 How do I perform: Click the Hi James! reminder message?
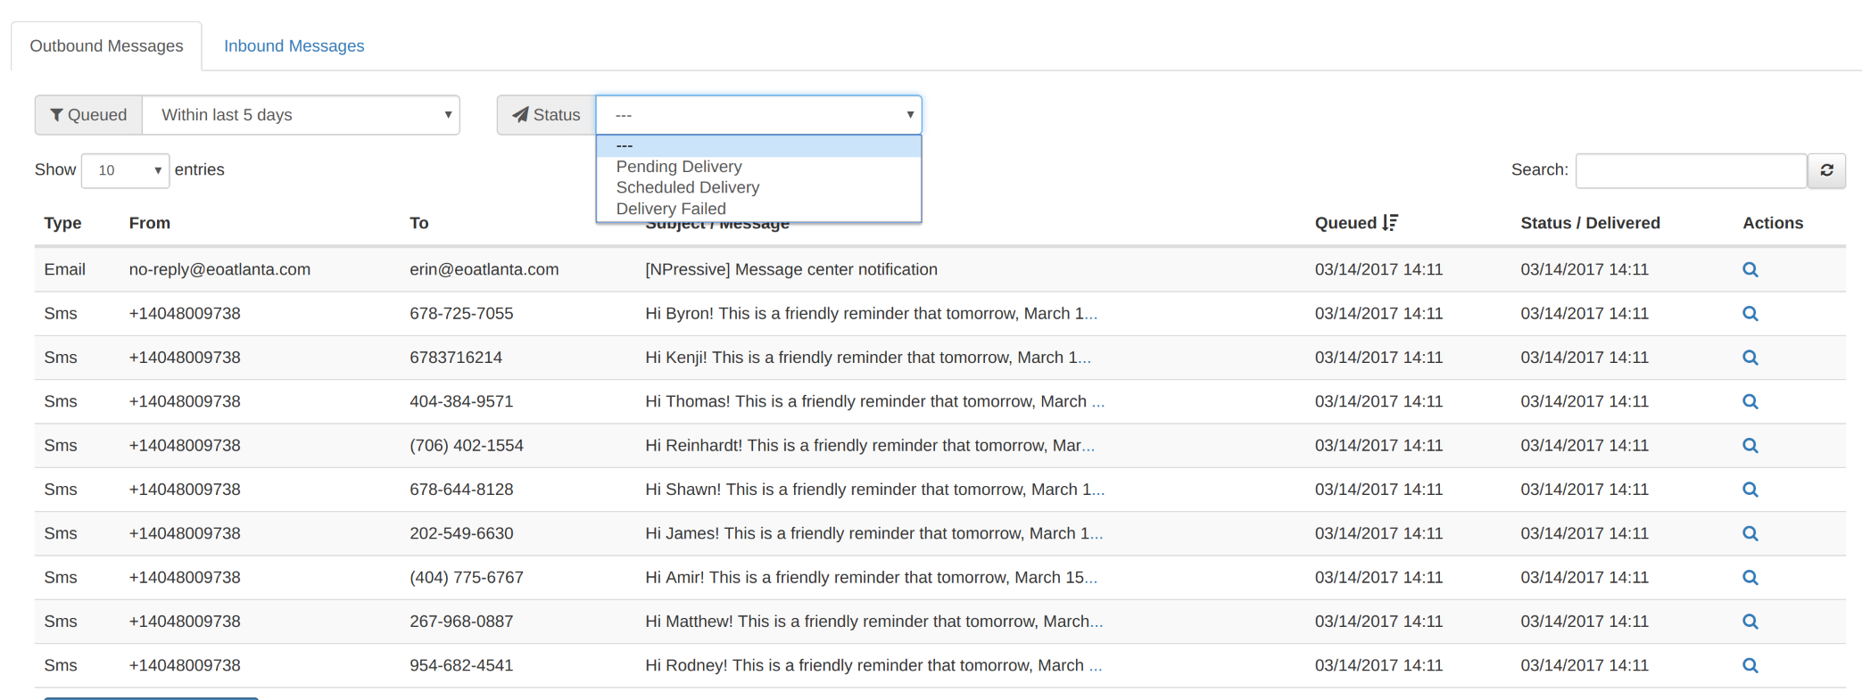[x=873, y=533]
